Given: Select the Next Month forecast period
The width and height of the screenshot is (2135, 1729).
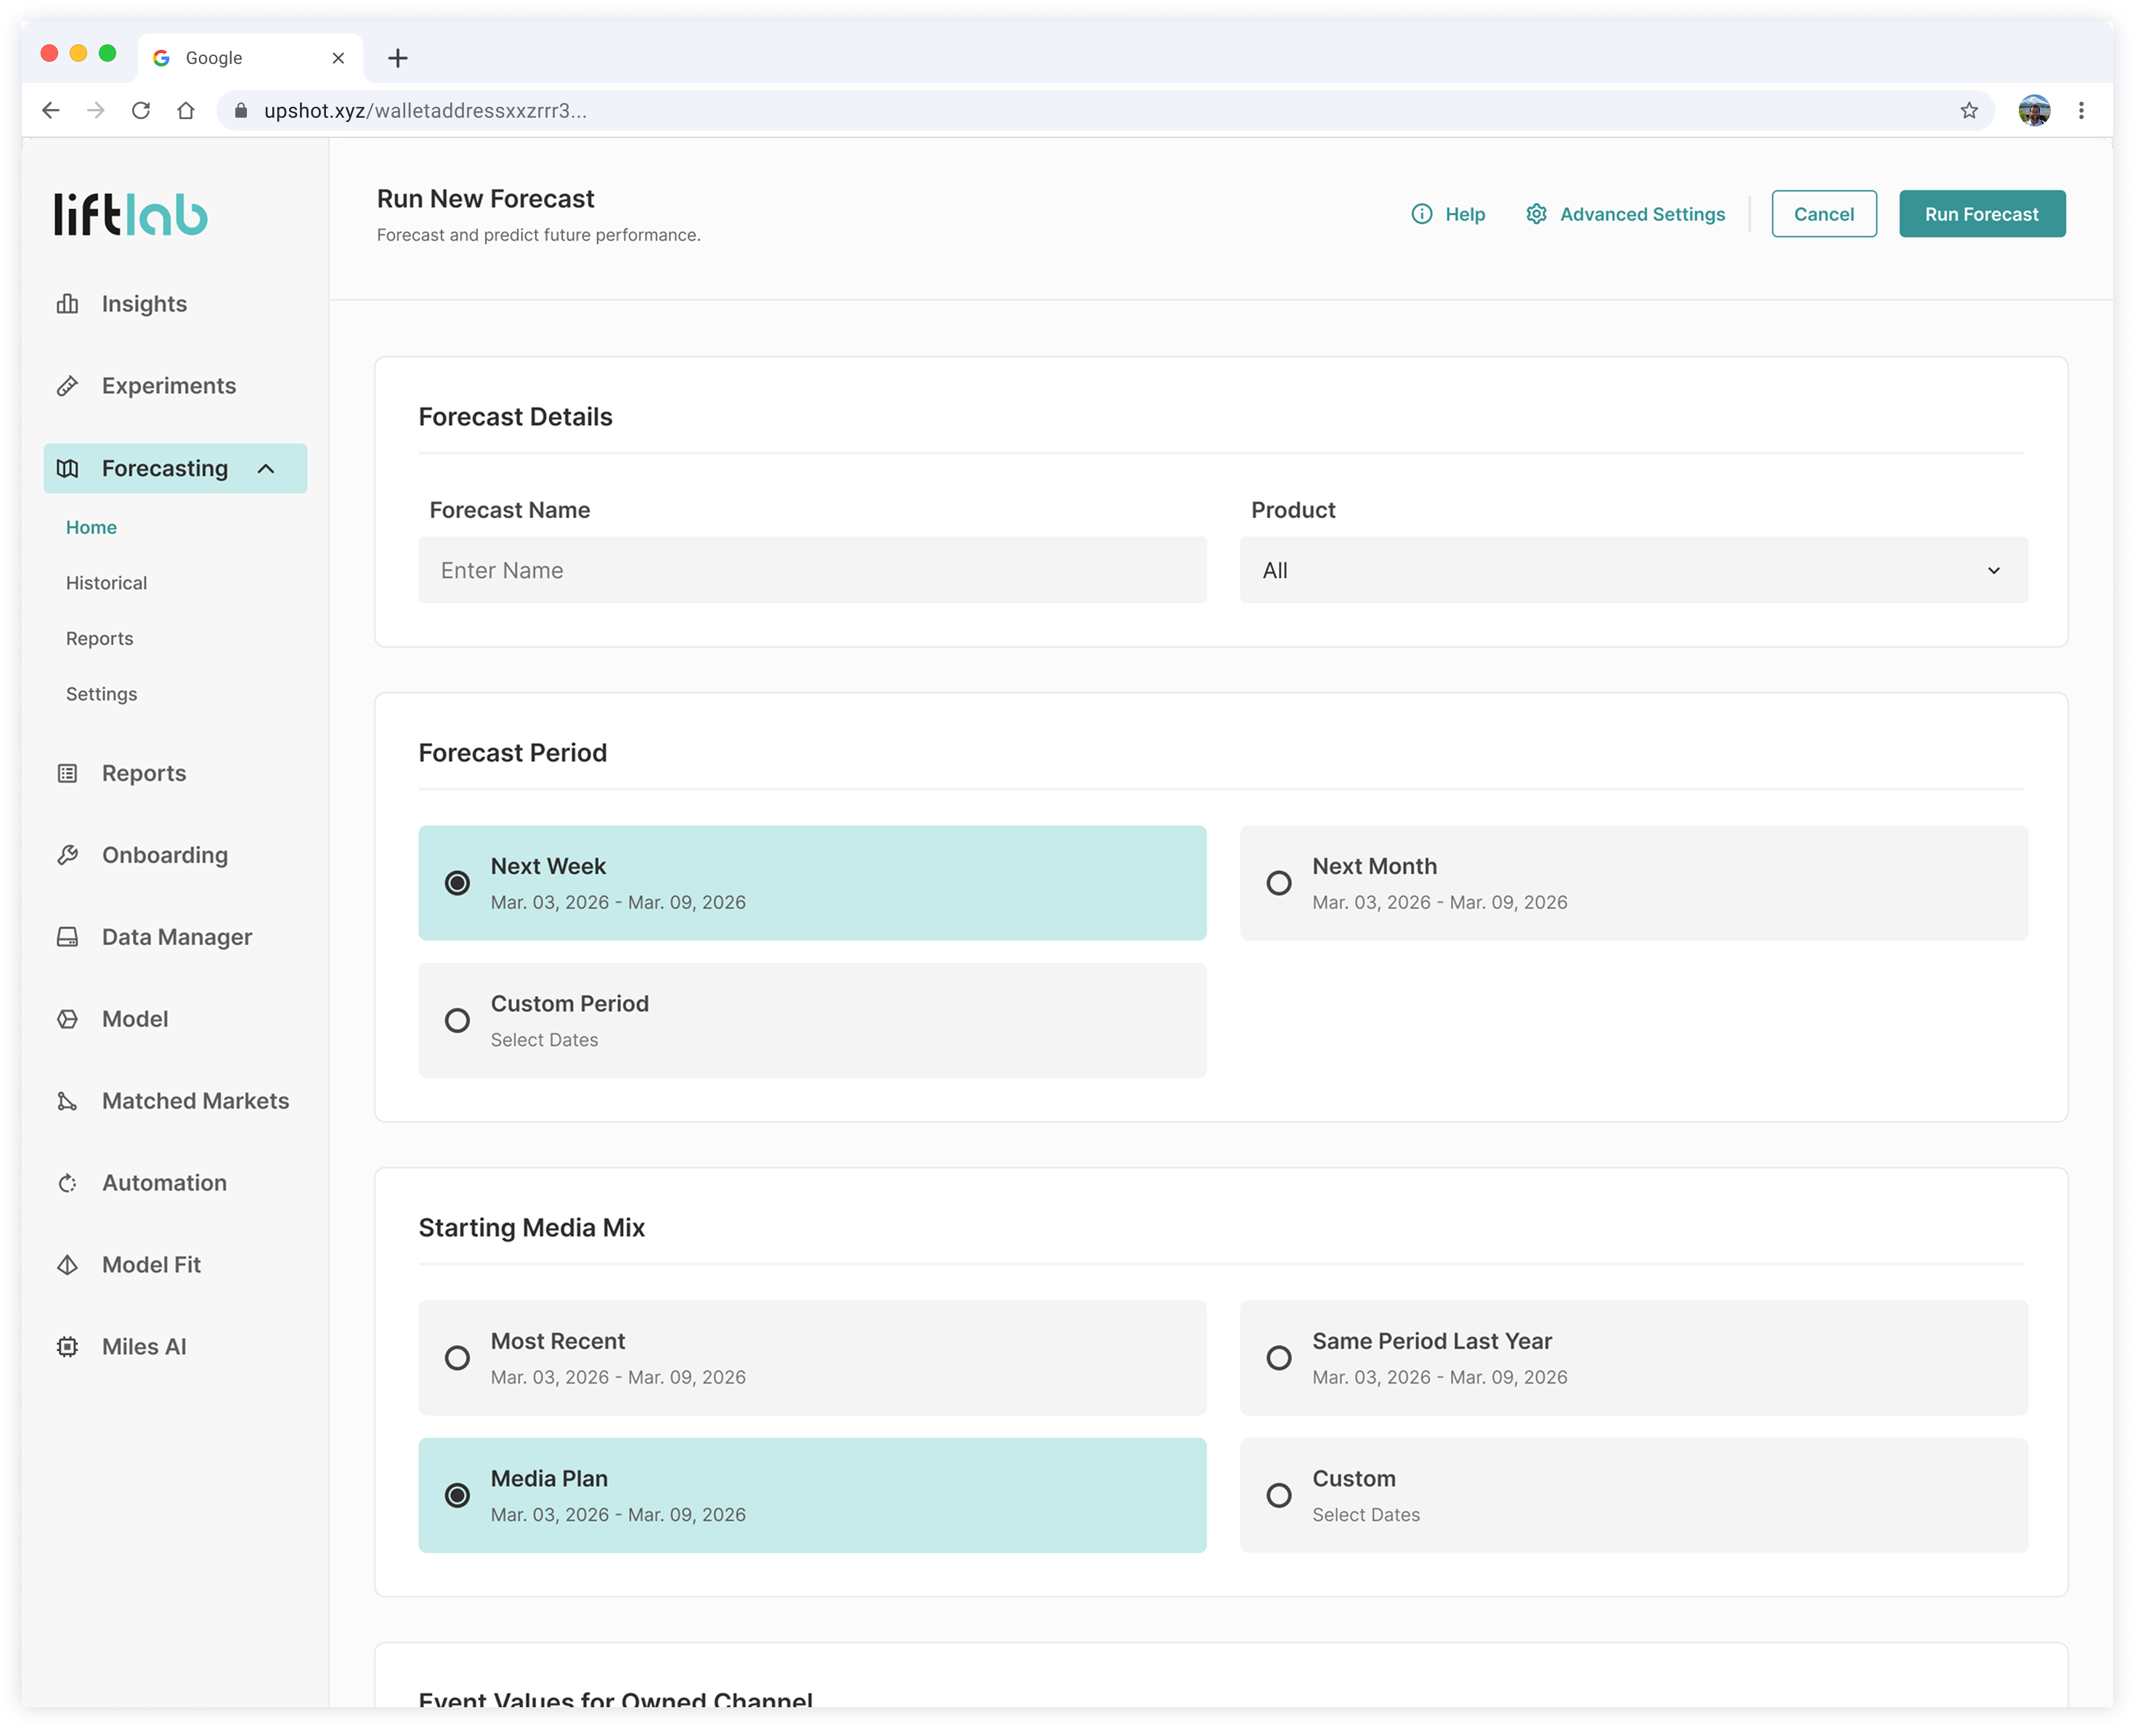Looking at the screenshot, I should click(1279, 883).
